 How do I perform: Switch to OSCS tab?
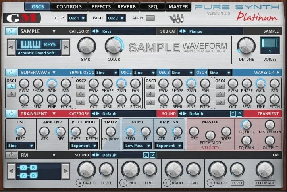click(x=38, y=7)
